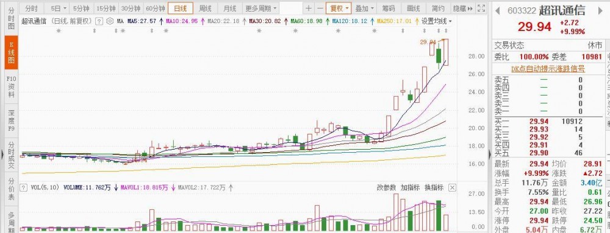Toggle the 筹码 chip distribution view
This screenshot has width=610, height=233.
click(x=388, y=8)
